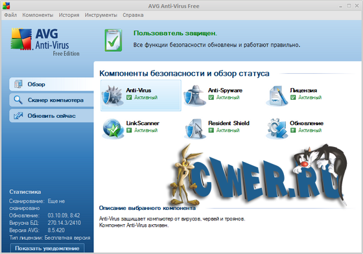
Task: Select the LinkScanner component label
Action: [143, 123]
